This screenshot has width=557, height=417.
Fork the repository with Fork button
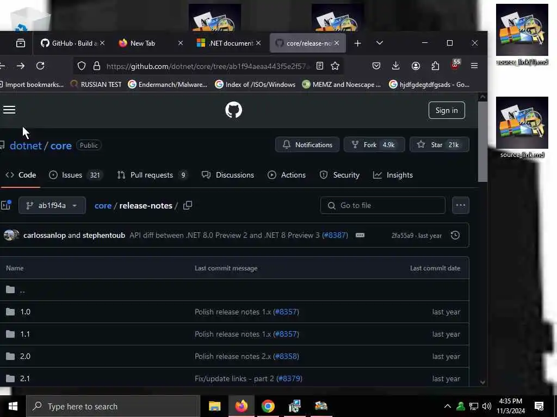click(x=374, y=144)
